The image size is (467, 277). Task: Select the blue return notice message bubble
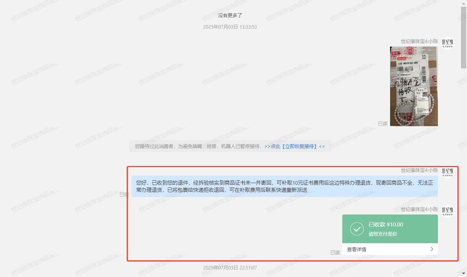pos(285,186)
